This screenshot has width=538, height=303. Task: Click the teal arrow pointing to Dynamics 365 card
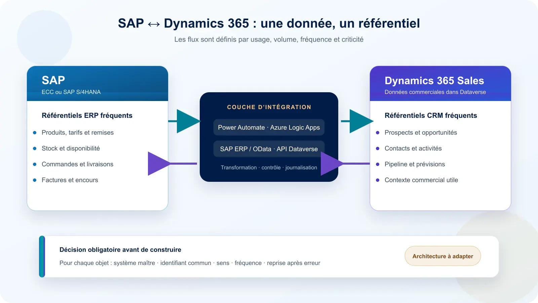tap(357, 121)
